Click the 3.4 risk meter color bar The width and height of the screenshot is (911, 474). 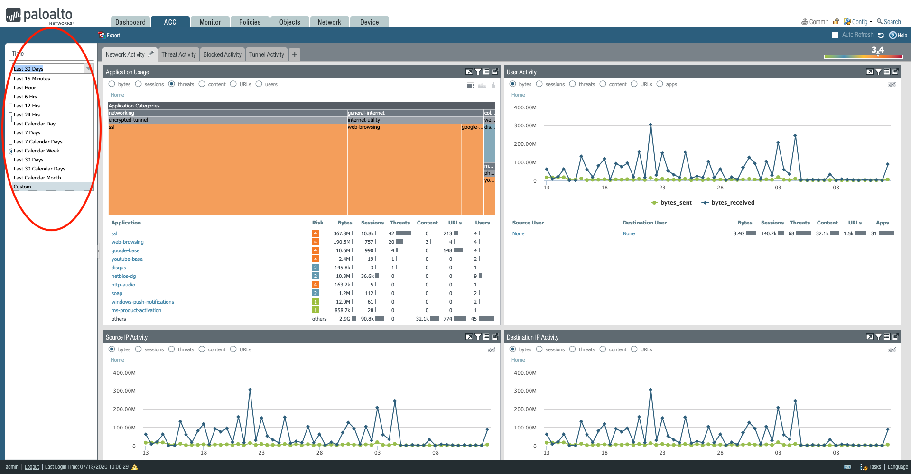863,57
